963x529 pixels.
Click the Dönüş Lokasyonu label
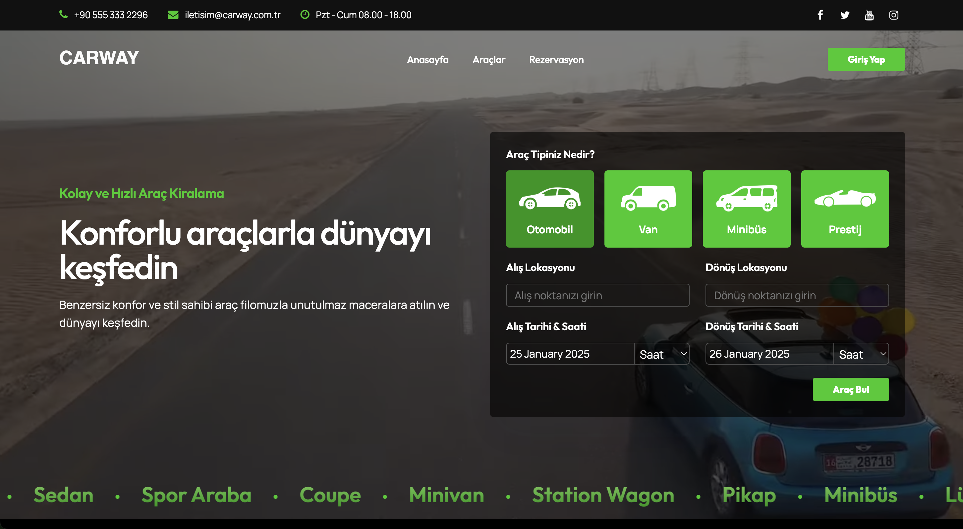746,268
